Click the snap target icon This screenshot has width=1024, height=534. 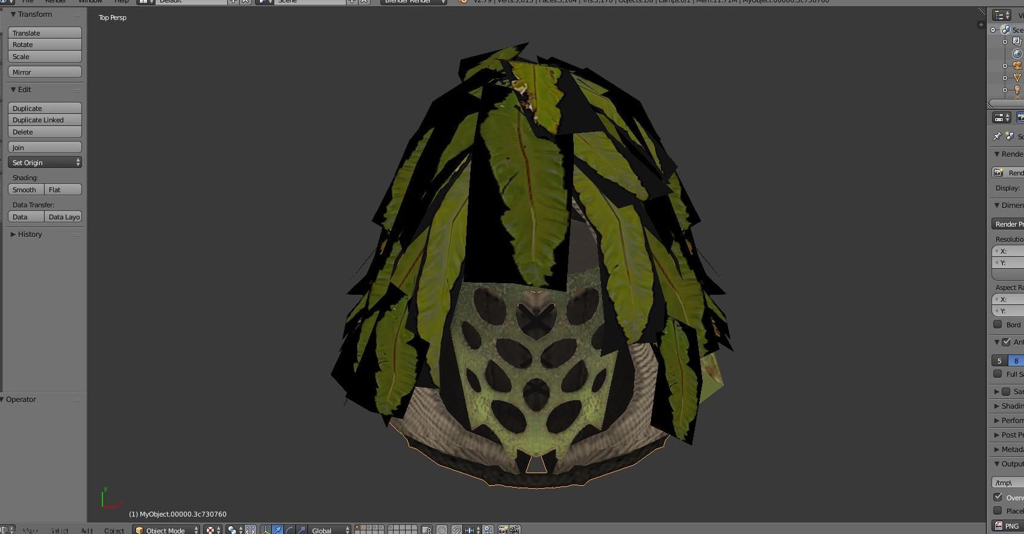(x=489, y=530)
